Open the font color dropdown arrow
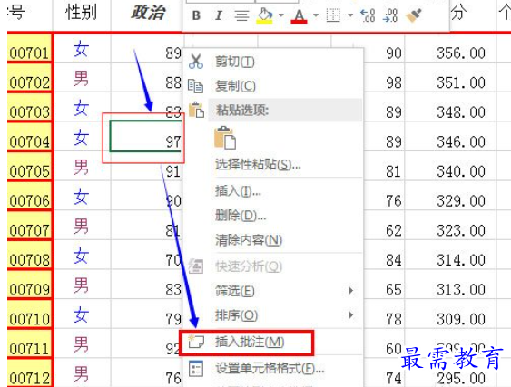Image resolution: width=511 pixels, height=387 pixels. coord(316,15)
